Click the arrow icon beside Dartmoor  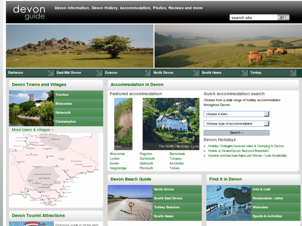pos(51,73)
